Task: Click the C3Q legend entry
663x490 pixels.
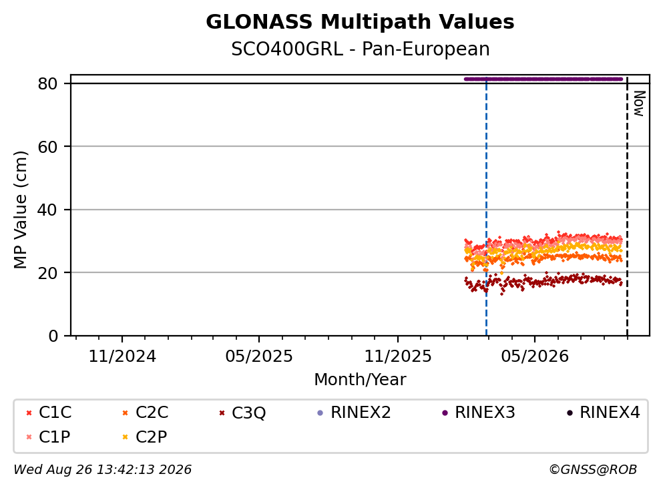Action: (243, 413)
